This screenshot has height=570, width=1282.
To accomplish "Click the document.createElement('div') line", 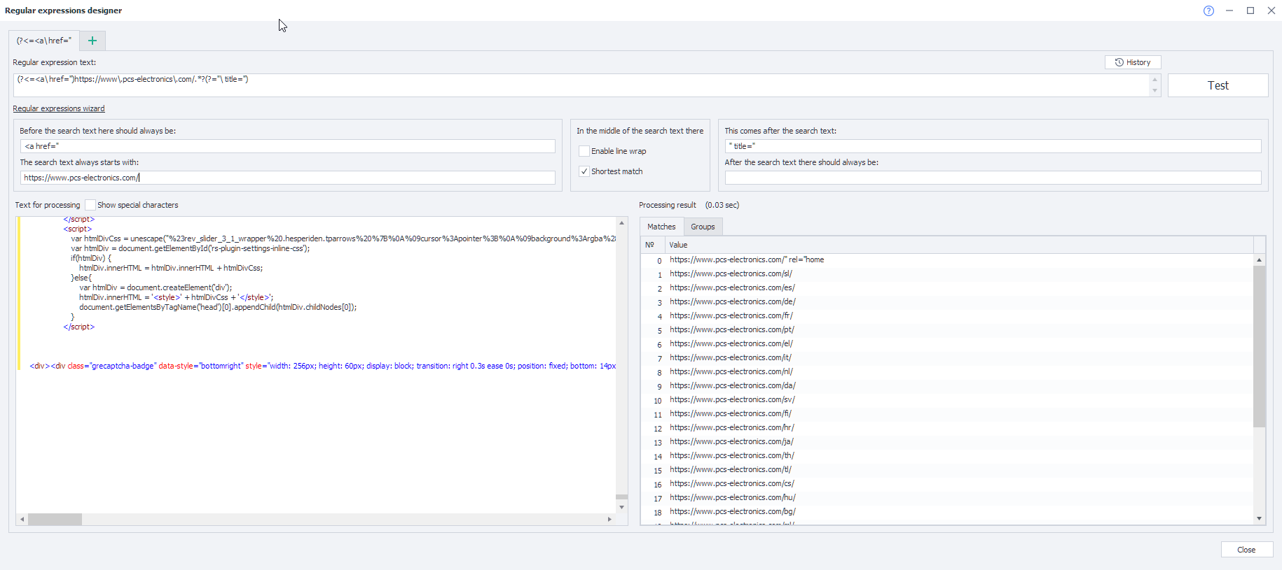I will point(156,287).
